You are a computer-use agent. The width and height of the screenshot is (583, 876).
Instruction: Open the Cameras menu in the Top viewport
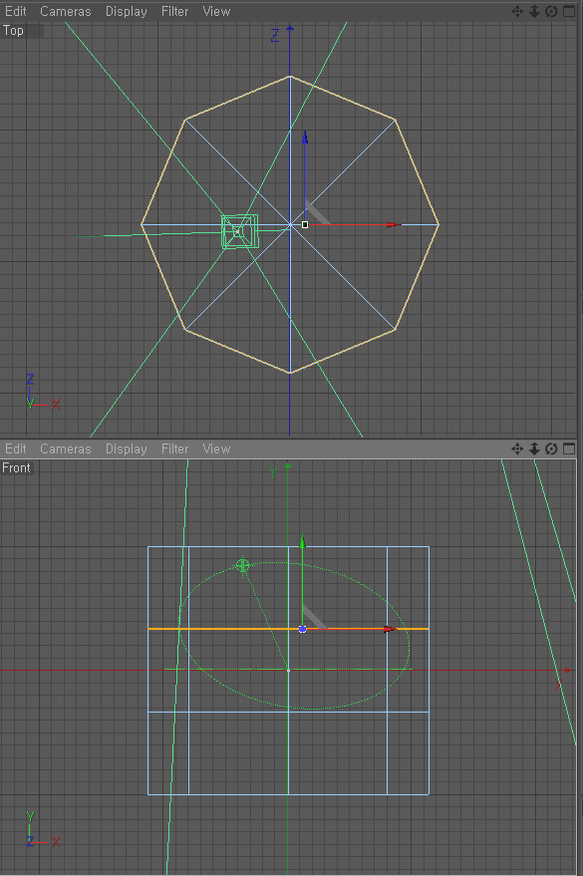(x=66, y=11)
